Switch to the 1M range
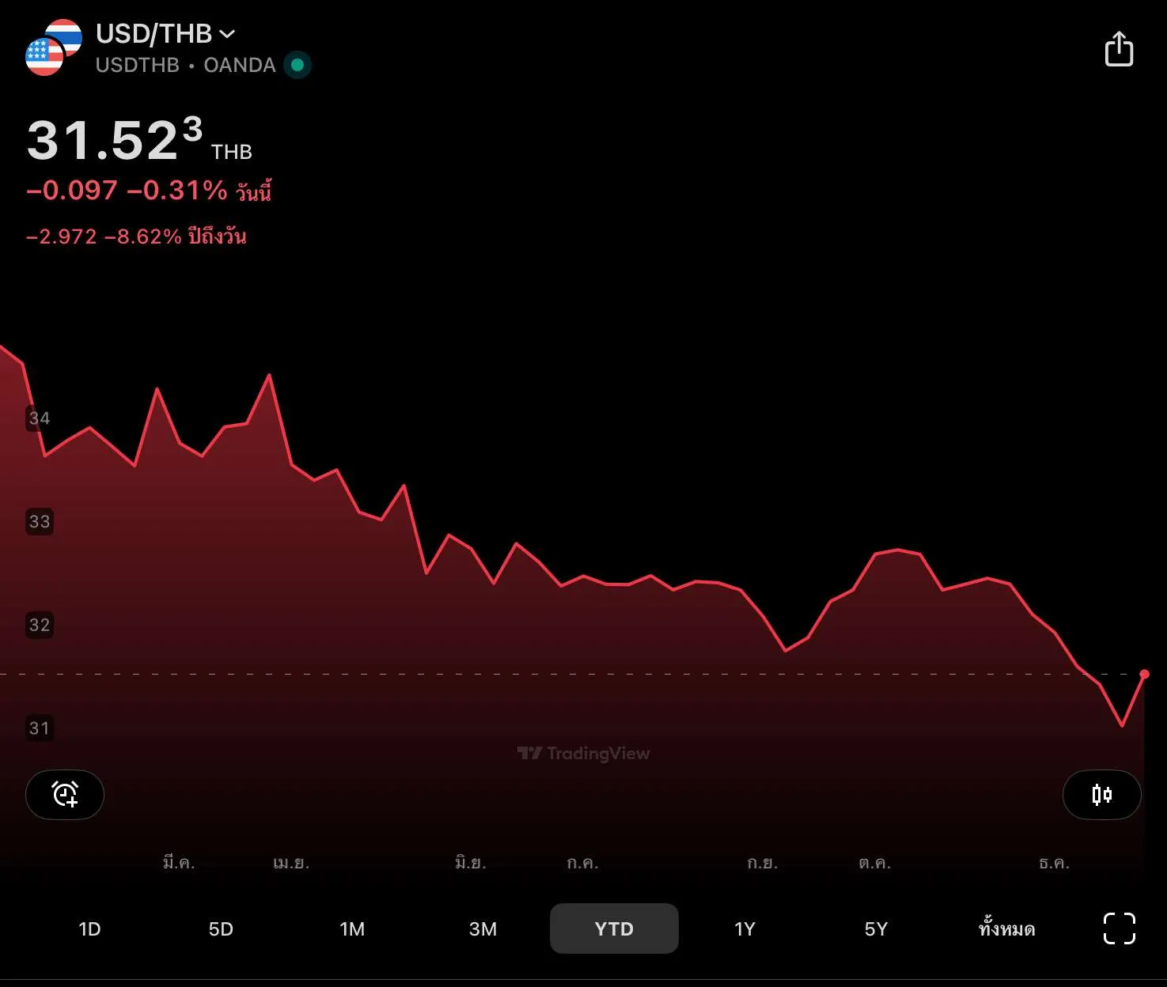1167x987 pixels. [352, 928]
